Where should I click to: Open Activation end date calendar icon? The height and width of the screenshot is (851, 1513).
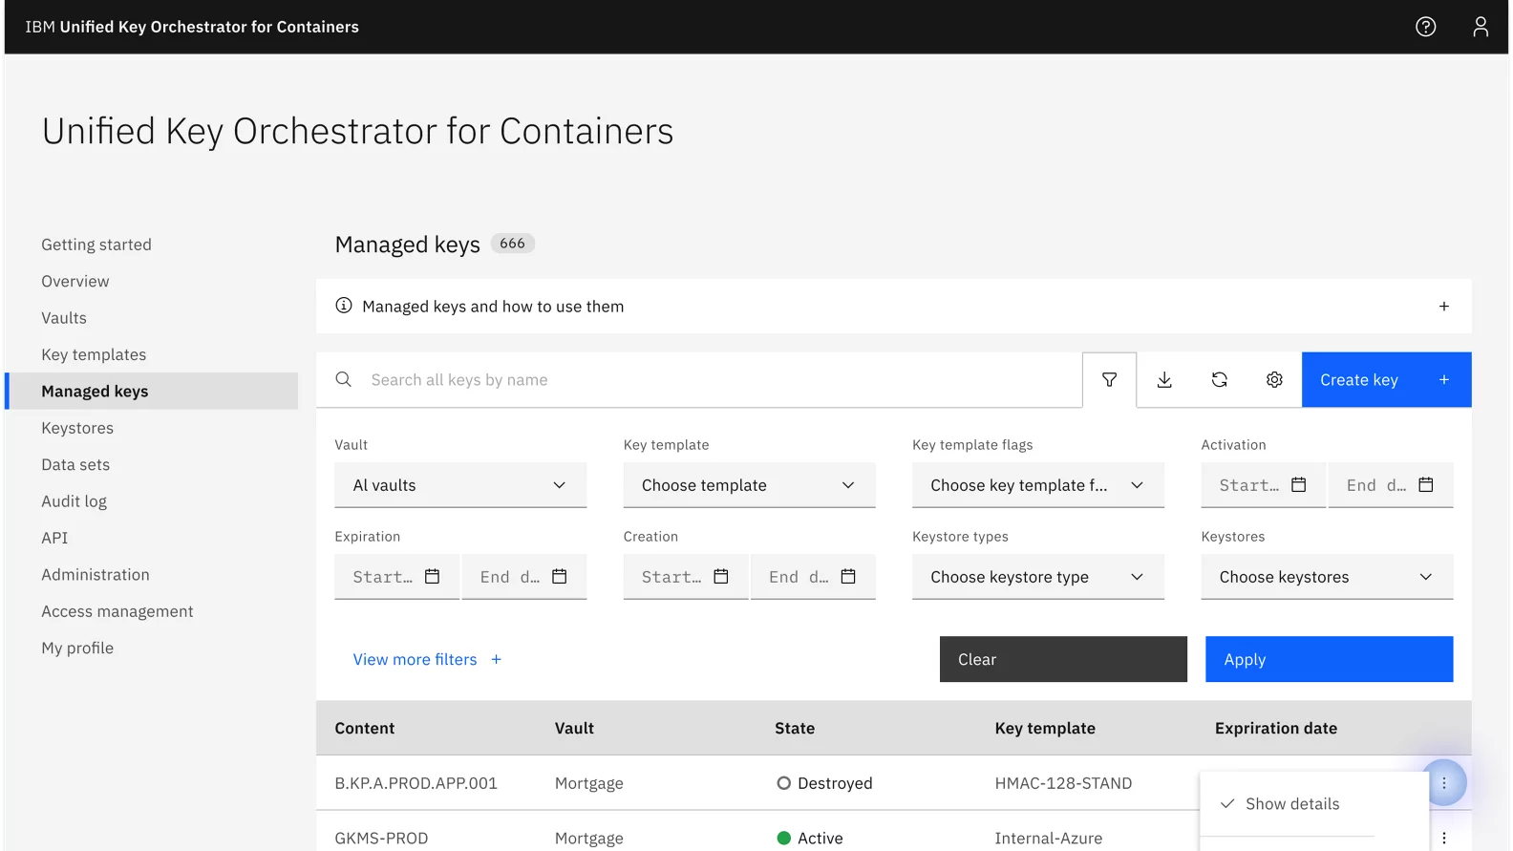pos(1426,485)
